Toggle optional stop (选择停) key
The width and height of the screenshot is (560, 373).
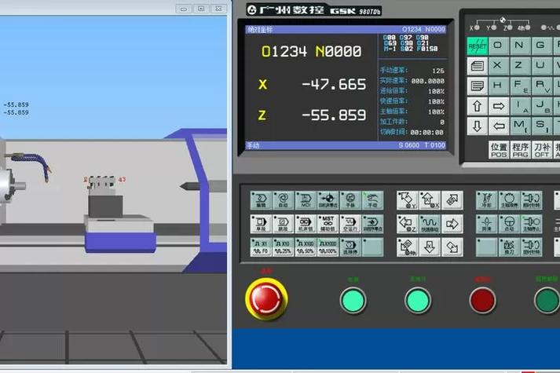(x=350, y=247)
